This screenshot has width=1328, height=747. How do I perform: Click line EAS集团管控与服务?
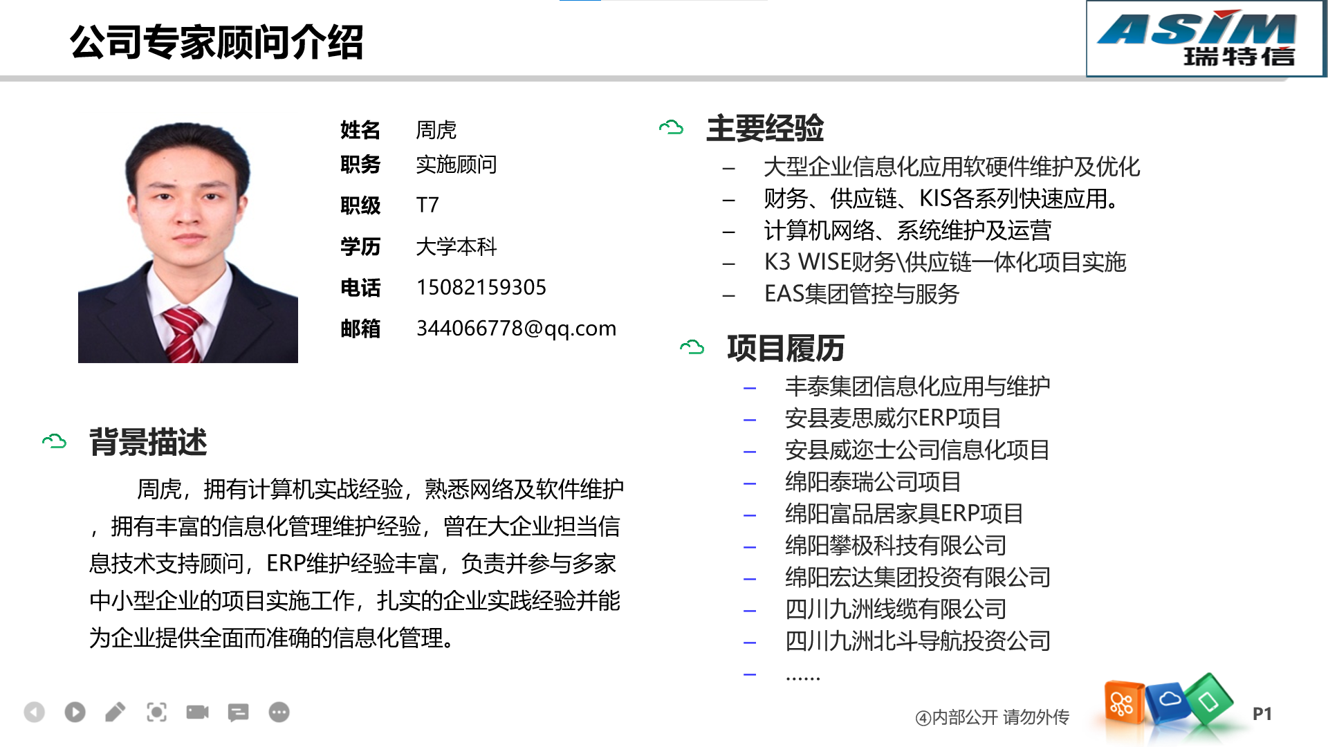[862, 294]
